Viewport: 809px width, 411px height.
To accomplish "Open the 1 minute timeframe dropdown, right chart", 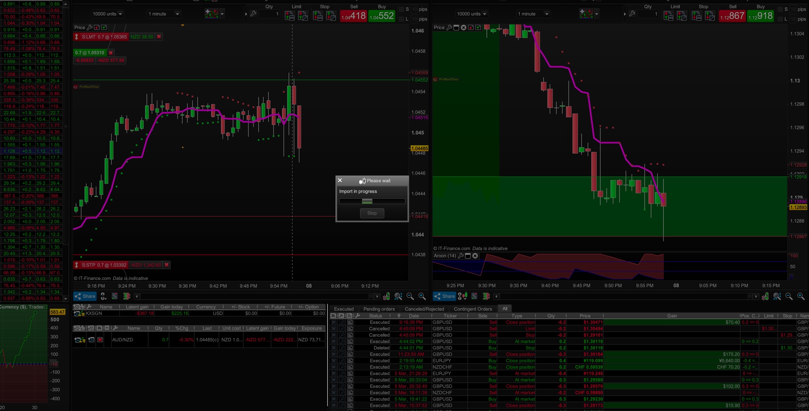I will pos(533,14).
